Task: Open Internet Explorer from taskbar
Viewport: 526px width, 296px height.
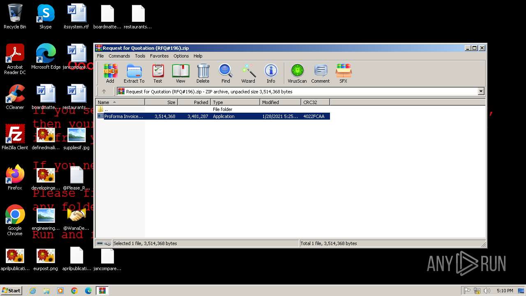Action: click(32, 291)
